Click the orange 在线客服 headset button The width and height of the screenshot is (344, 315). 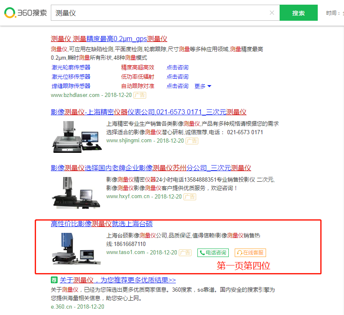coord(250,252)
